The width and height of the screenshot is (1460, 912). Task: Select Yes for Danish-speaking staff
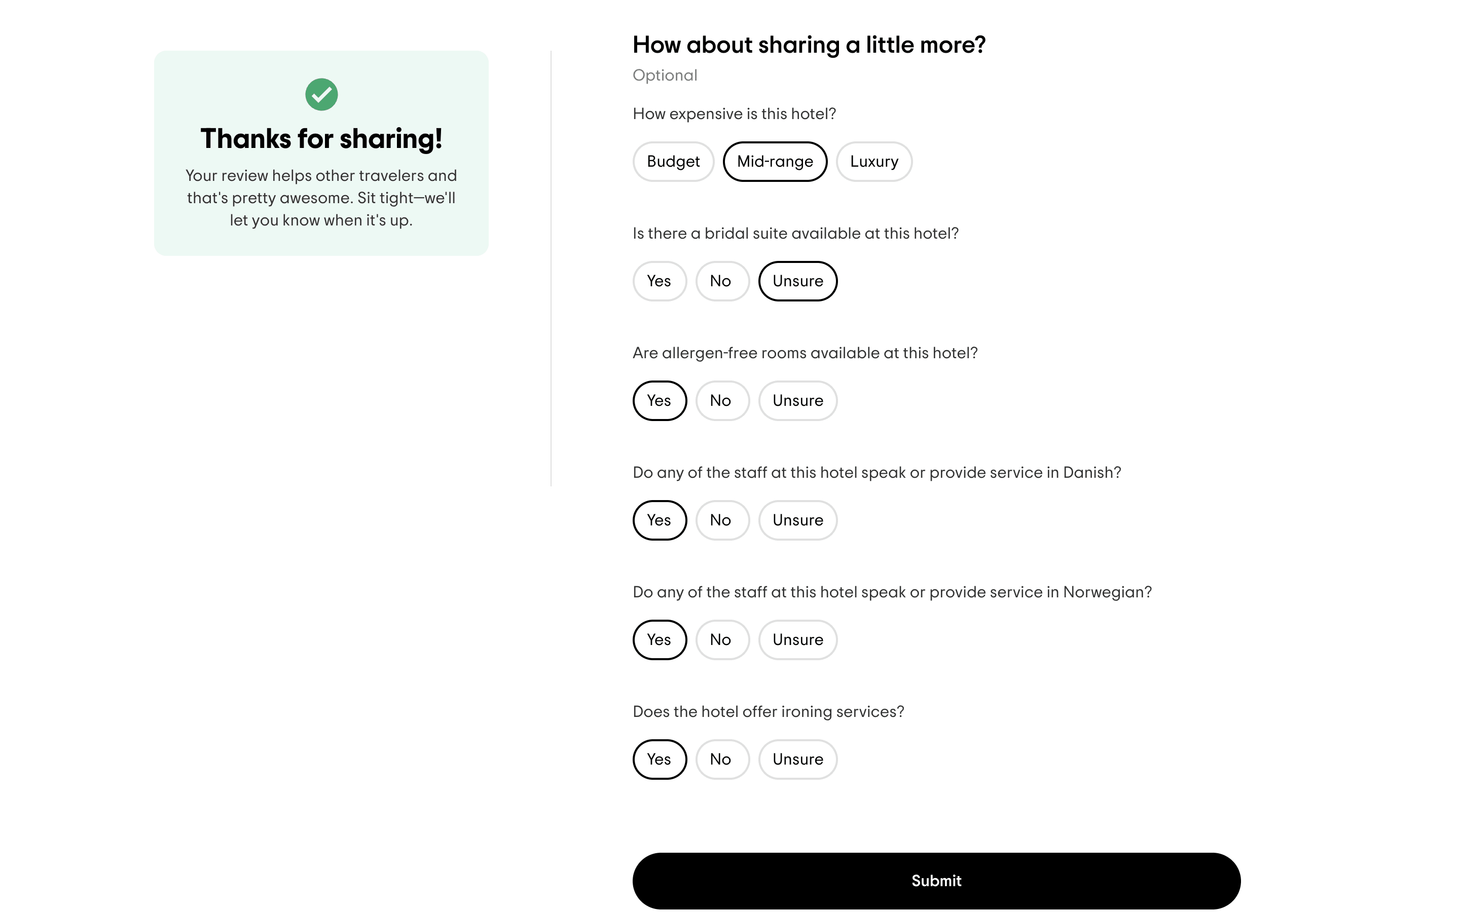[659, 520]
